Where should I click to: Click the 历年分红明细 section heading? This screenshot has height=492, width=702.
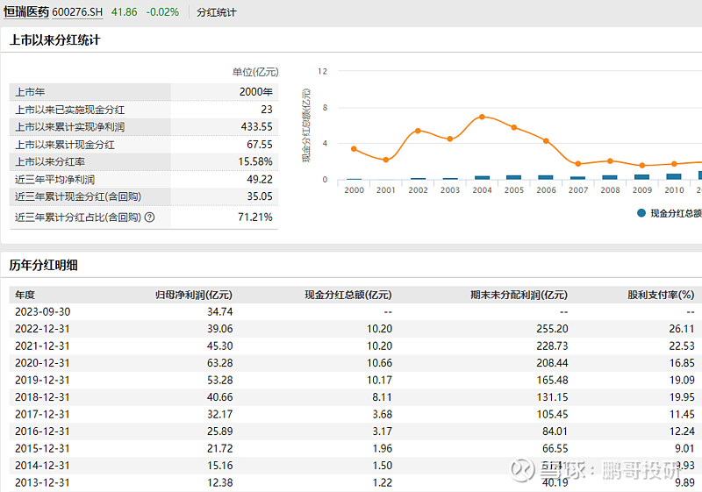click(43, 265)
